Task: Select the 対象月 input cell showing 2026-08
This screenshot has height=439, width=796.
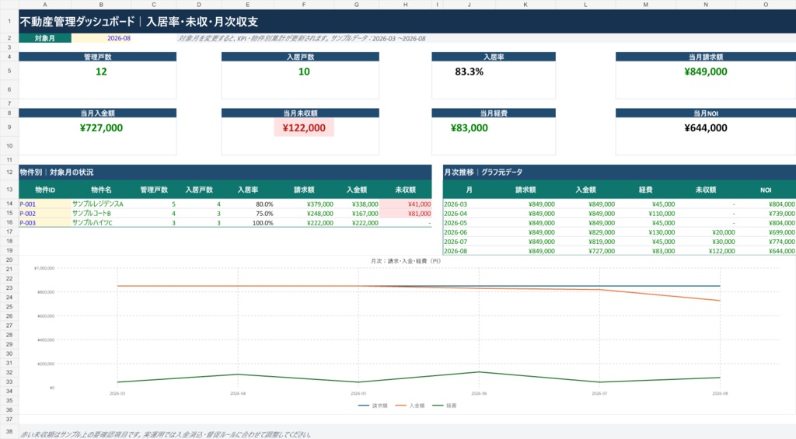Action: [x=101, y=38]
